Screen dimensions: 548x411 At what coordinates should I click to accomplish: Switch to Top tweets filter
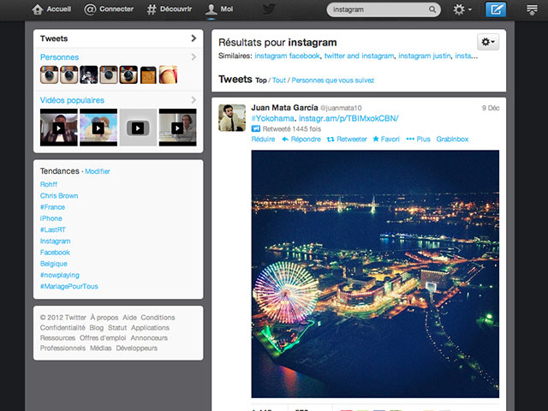[260, 80]
